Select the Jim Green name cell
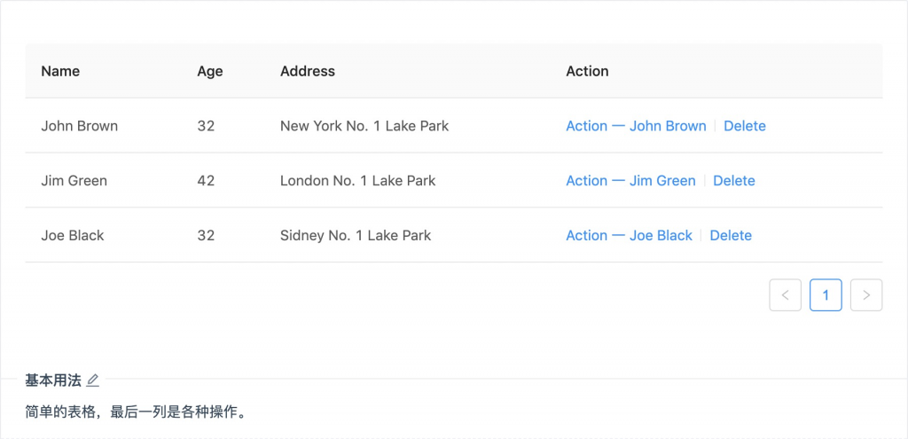Image resolution: width=908 pixels, height=439 pixels. 74,181
